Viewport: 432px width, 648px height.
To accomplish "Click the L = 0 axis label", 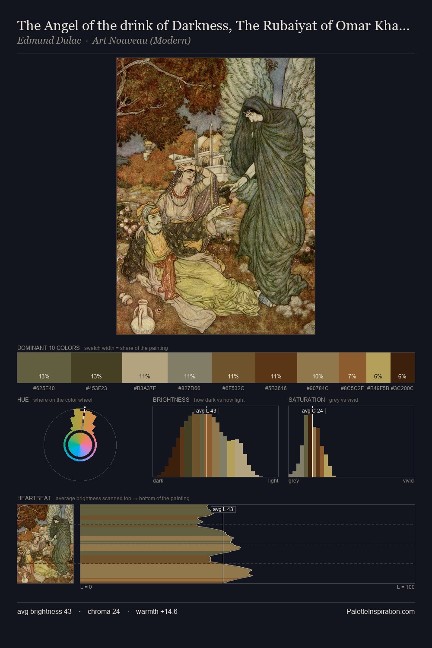I will [86, 587].
